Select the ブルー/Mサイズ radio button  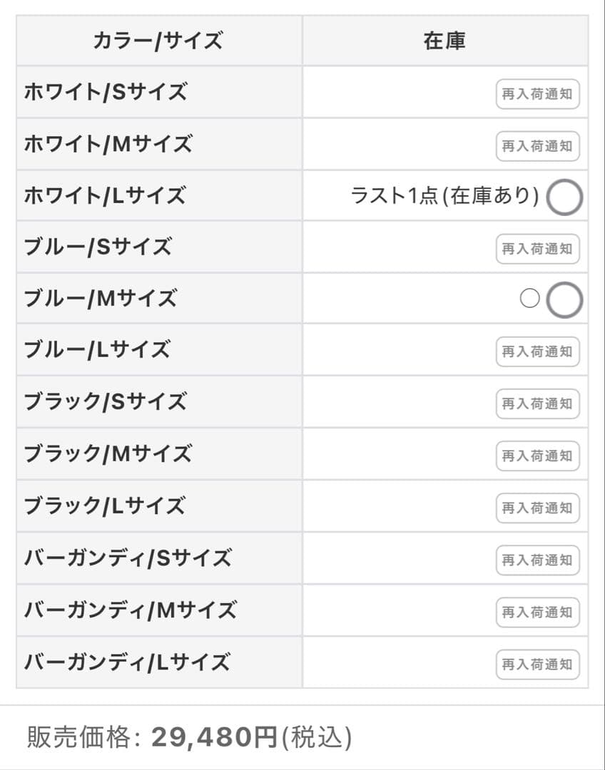pos(564,301)
